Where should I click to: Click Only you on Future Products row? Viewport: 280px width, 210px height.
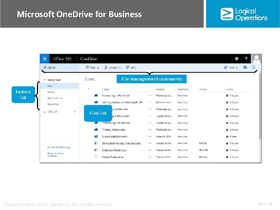pos(234,157)
